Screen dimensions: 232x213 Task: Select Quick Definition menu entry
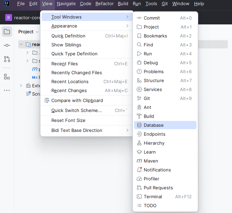pos(87,36)
